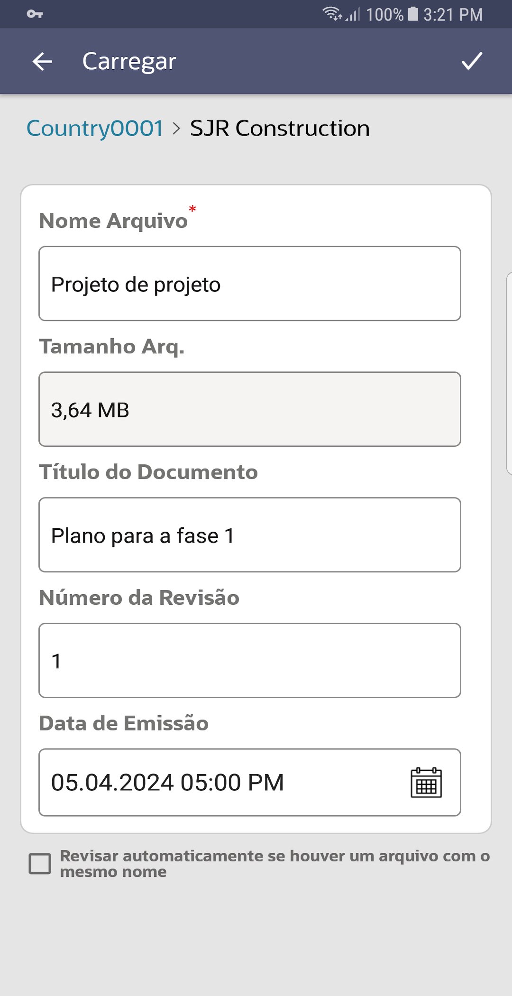
Task: Enable automatic revision checkbox
Action: (x=40, y=864)
